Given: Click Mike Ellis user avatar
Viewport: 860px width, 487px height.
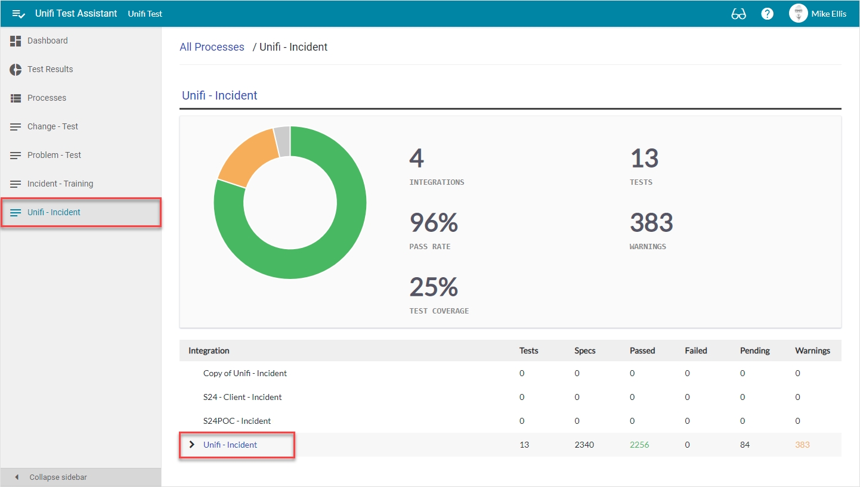Looking at the screenshot, I should coord(798,13).
